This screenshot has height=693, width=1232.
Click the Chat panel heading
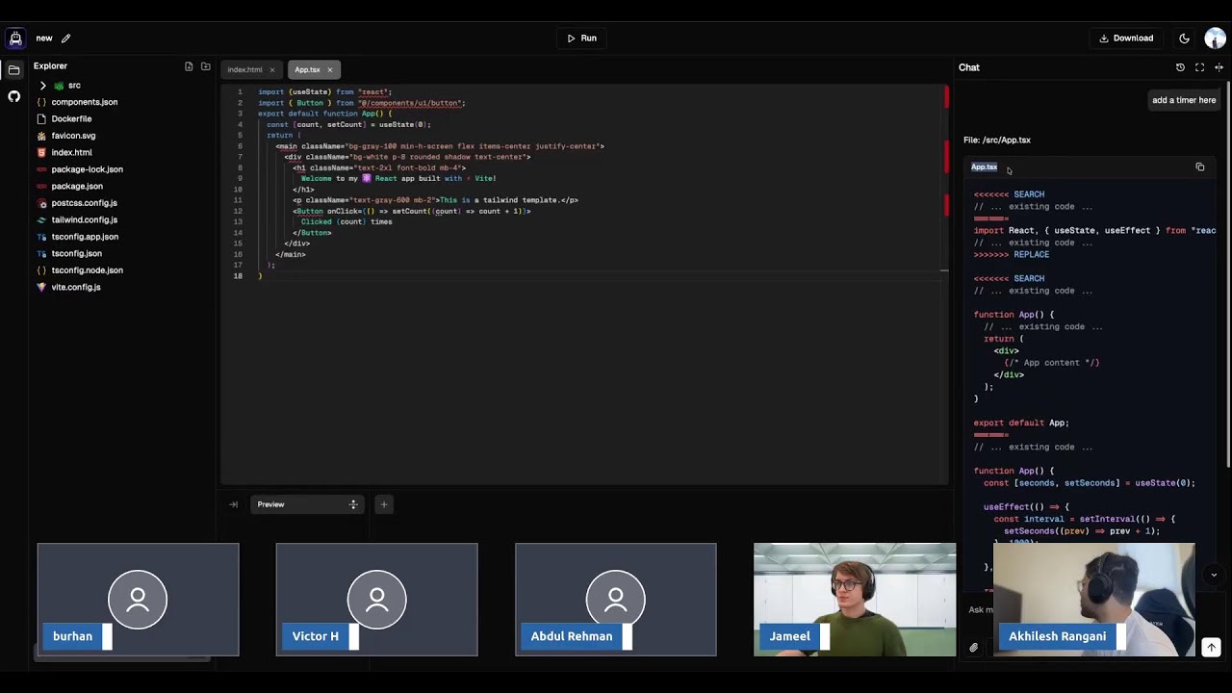coord(969,67)
